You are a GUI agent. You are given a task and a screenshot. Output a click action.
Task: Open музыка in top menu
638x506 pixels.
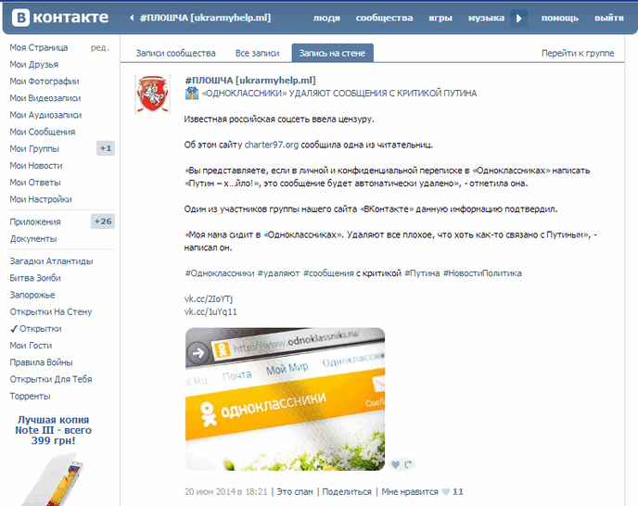pos(486,18)
